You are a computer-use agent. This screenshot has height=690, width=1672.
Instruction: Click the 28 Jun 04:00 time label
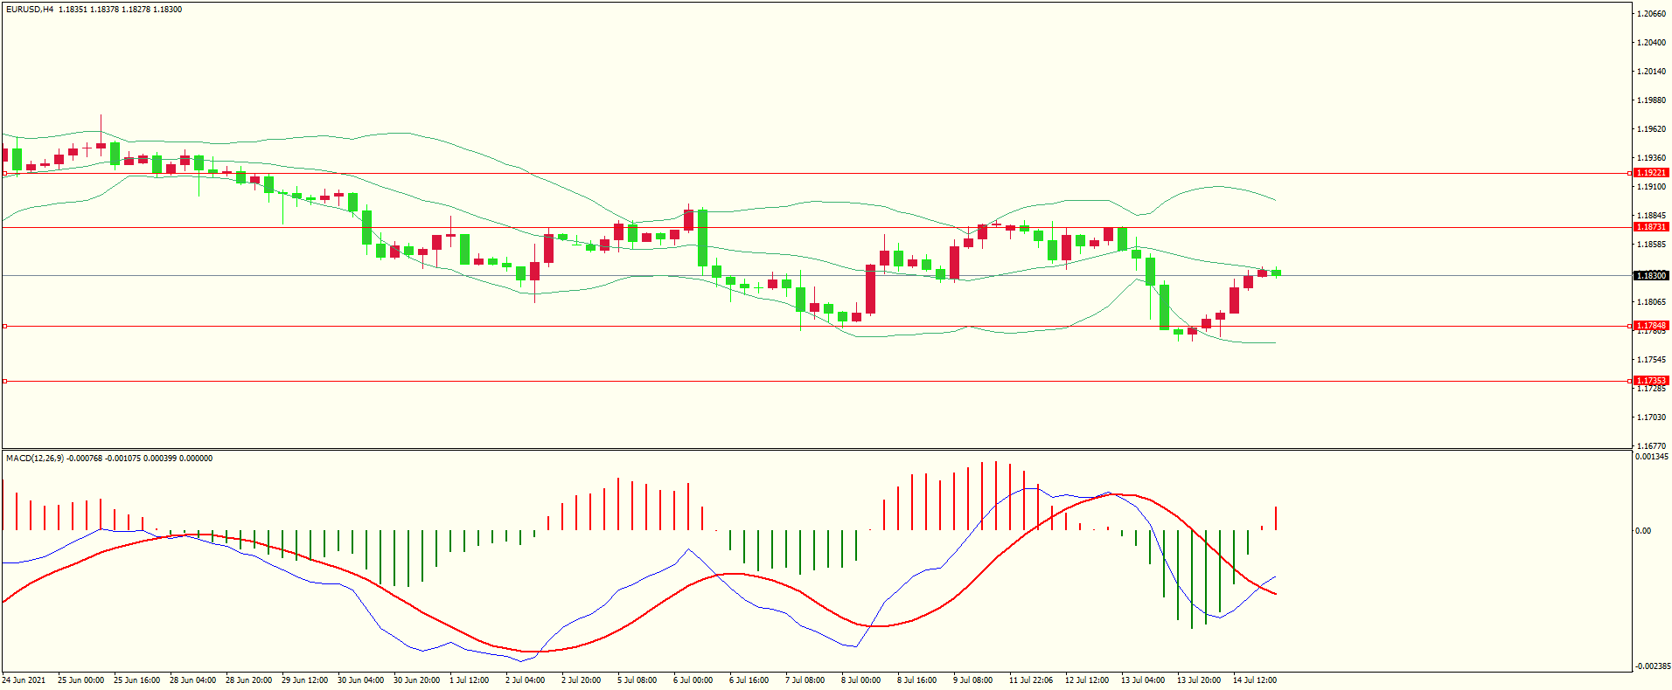click(192, 680)
